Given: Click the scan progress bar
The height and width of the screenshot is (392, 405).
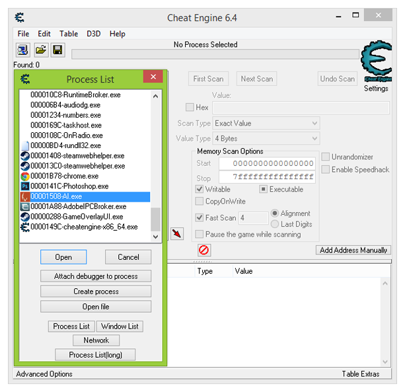Looking at the screenshot, I should [x=215, y=54].
